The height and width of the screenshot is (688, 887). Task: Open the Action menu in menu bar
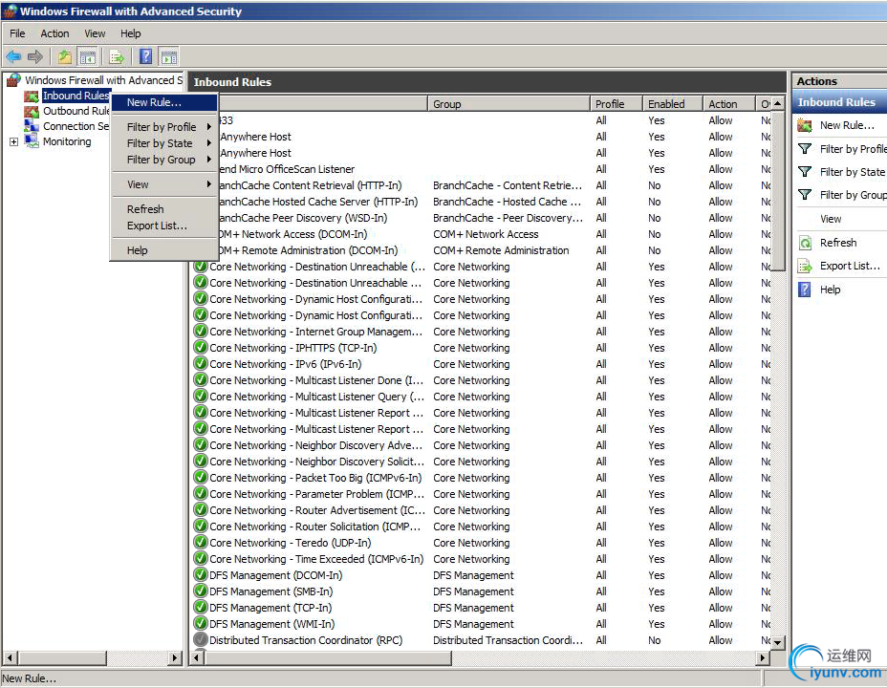point(54,33)
